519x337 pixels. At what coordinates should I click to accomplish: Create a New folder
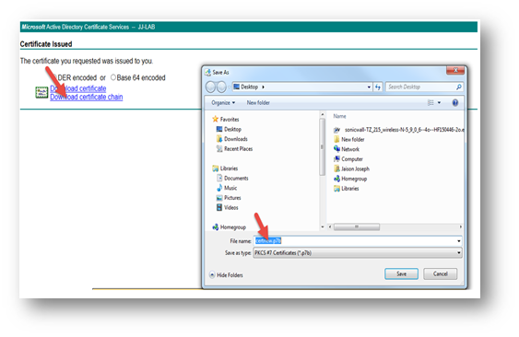click(x=258, y=103)
